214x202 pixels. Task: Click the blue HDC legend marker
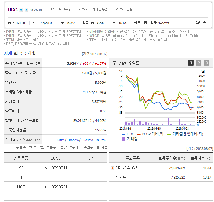click(x=123, y=134)
